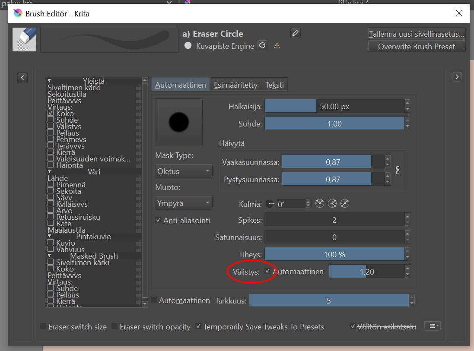Switch to the Esimääritetty tab
Screen dimensions: 474x351
click(x=235, y=85)
